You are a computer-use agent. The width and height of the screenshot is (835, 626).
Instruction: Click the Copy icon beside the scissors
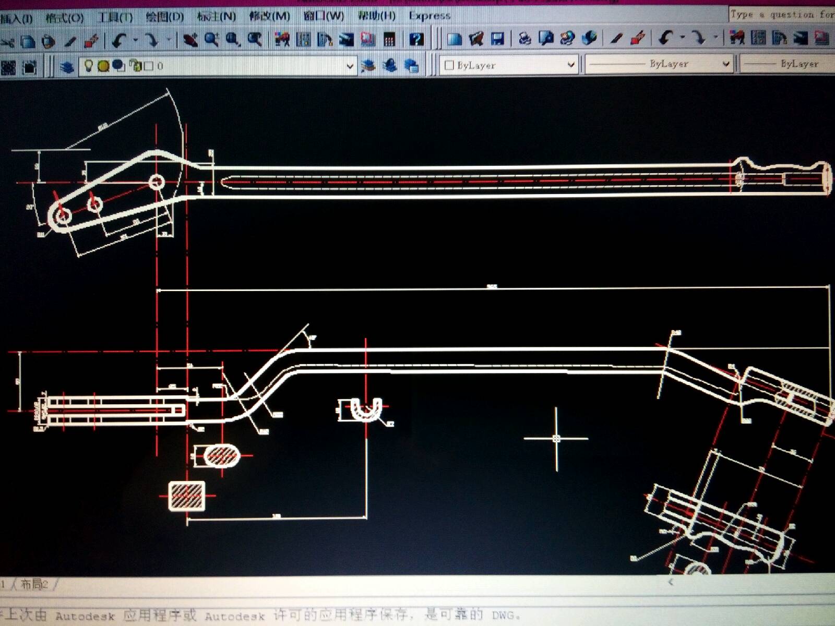pos(28,41)
